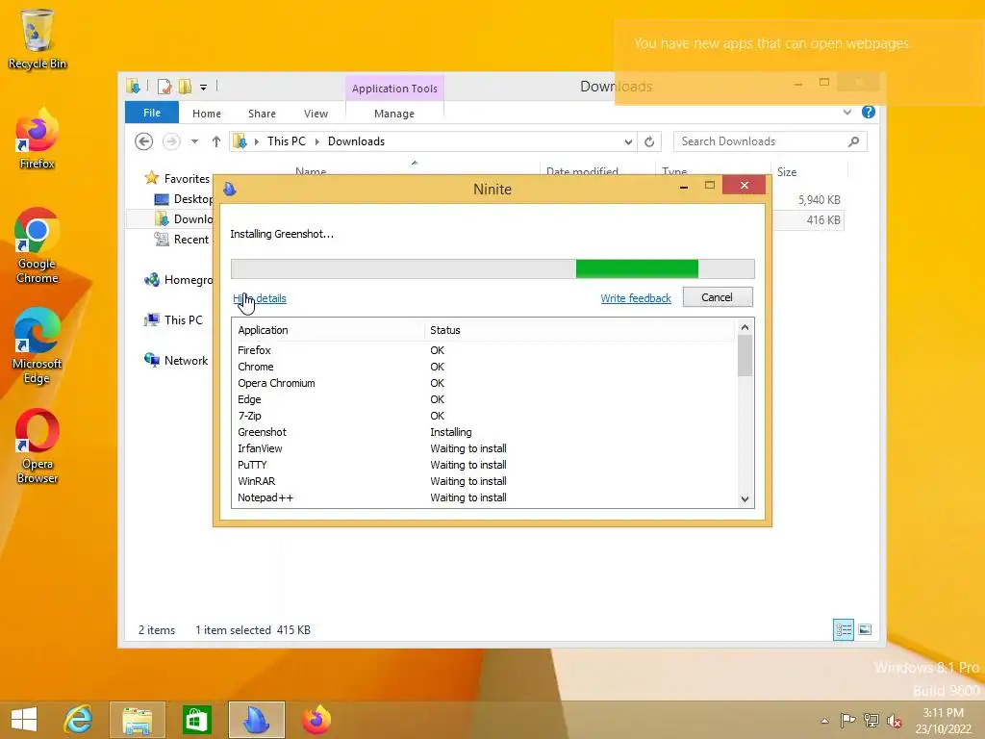Expand the ribbon chevron in Explorer
Viewport: 985px width, 739px height.
[846, 112]
